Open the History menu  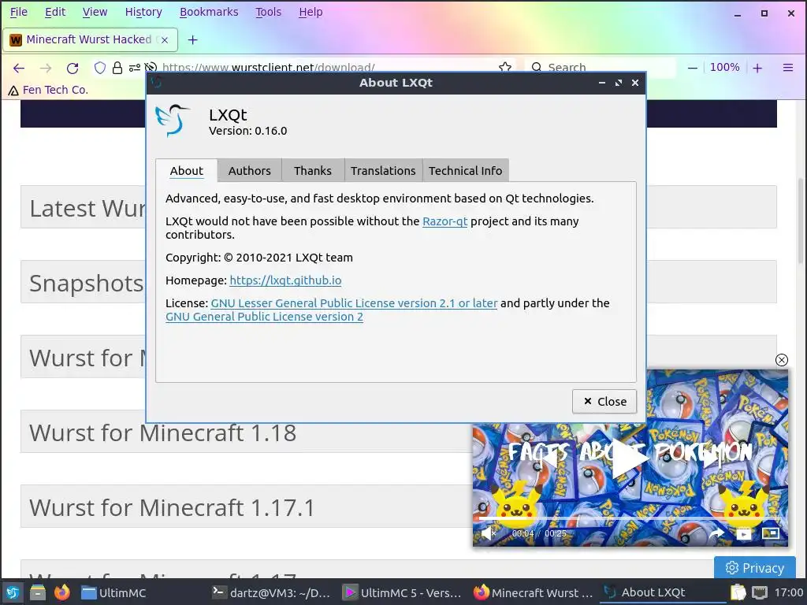click(x=143, y=12)
